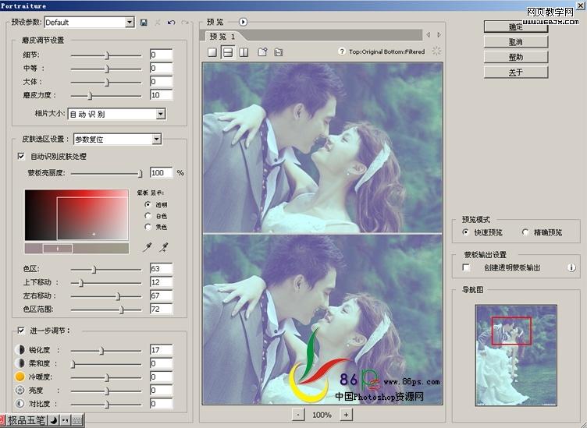Click the 极品五笔 input method label
This screenshot has width=587, height=428.
click(27, 420)
